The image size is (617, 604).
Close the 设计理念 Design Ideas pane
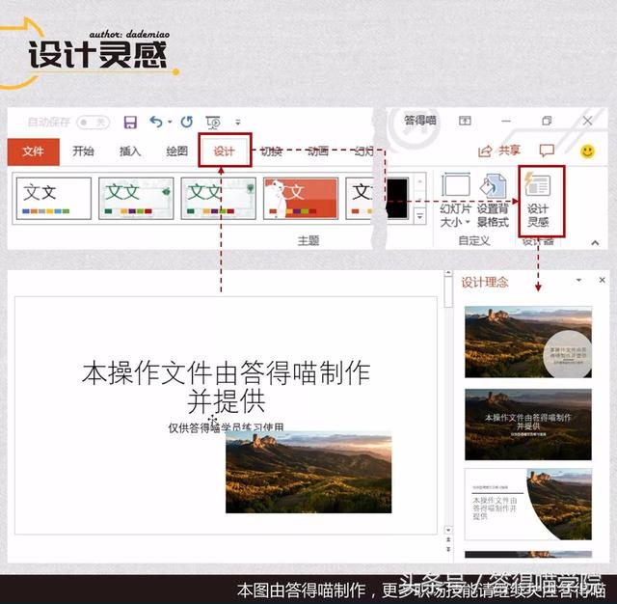[x=602, y=280]
